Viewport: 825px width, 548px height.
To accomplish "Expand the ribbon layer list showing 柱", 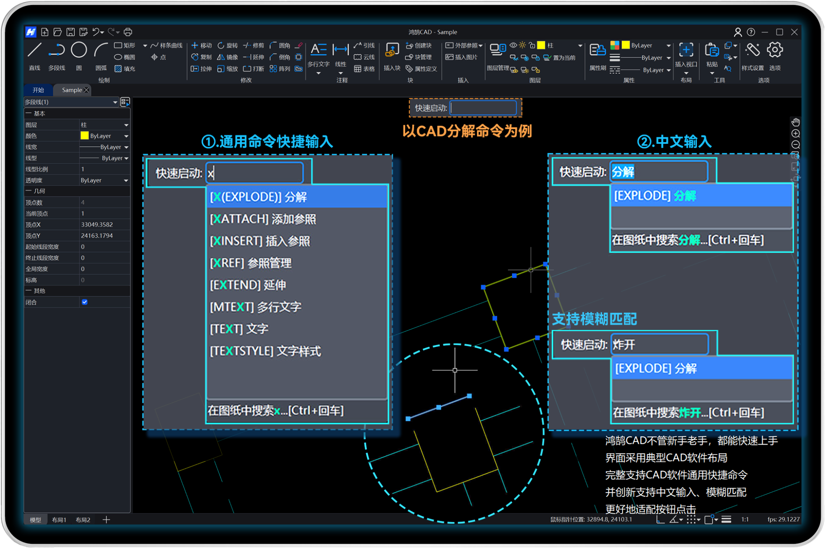I will (580, 45).
